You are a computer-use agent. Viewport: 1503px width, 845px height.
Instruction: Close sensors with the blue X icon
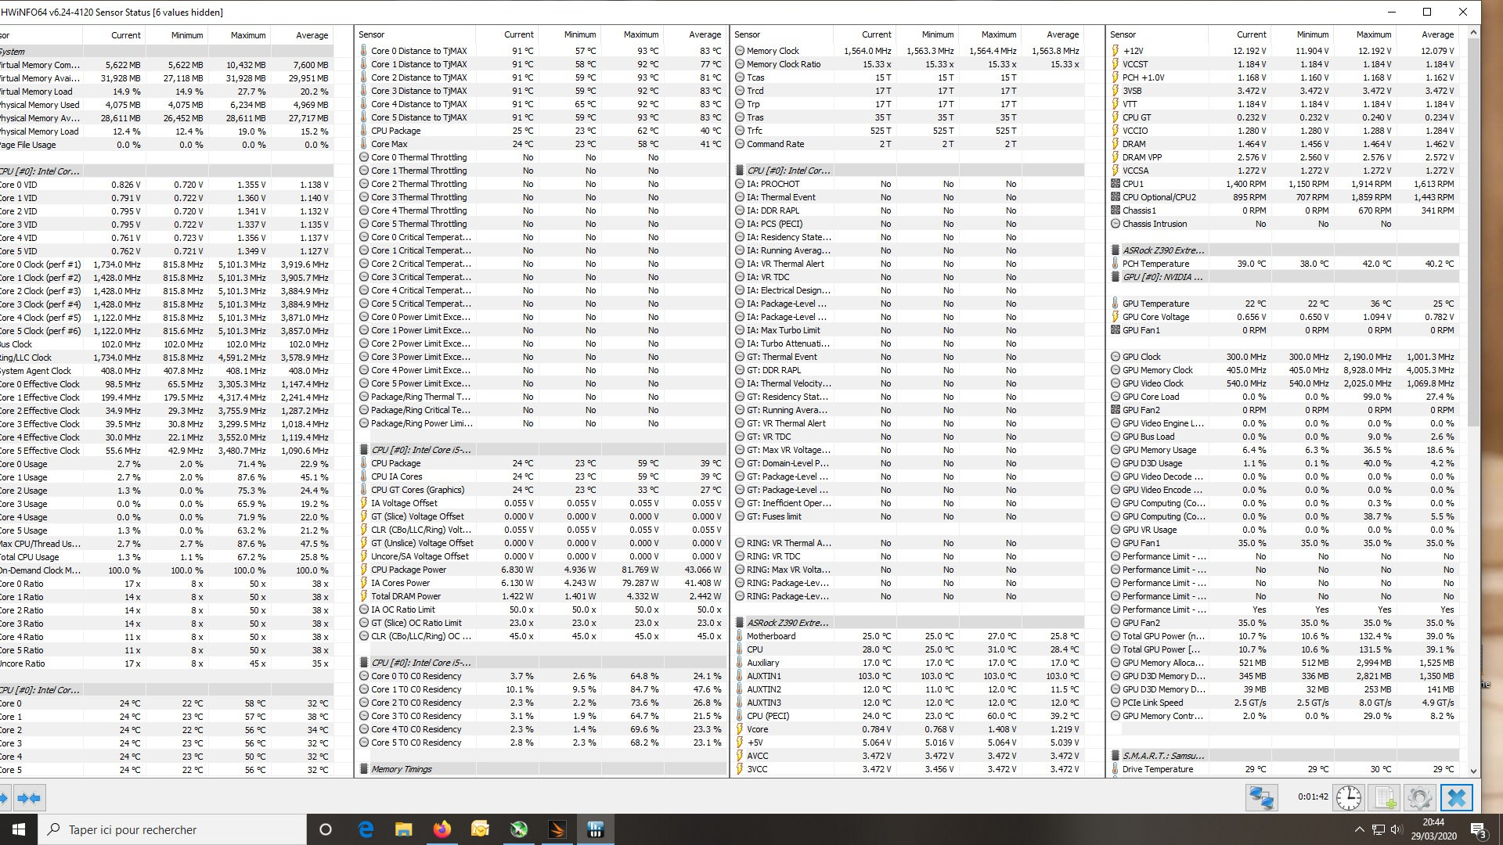pos(1456,798)
